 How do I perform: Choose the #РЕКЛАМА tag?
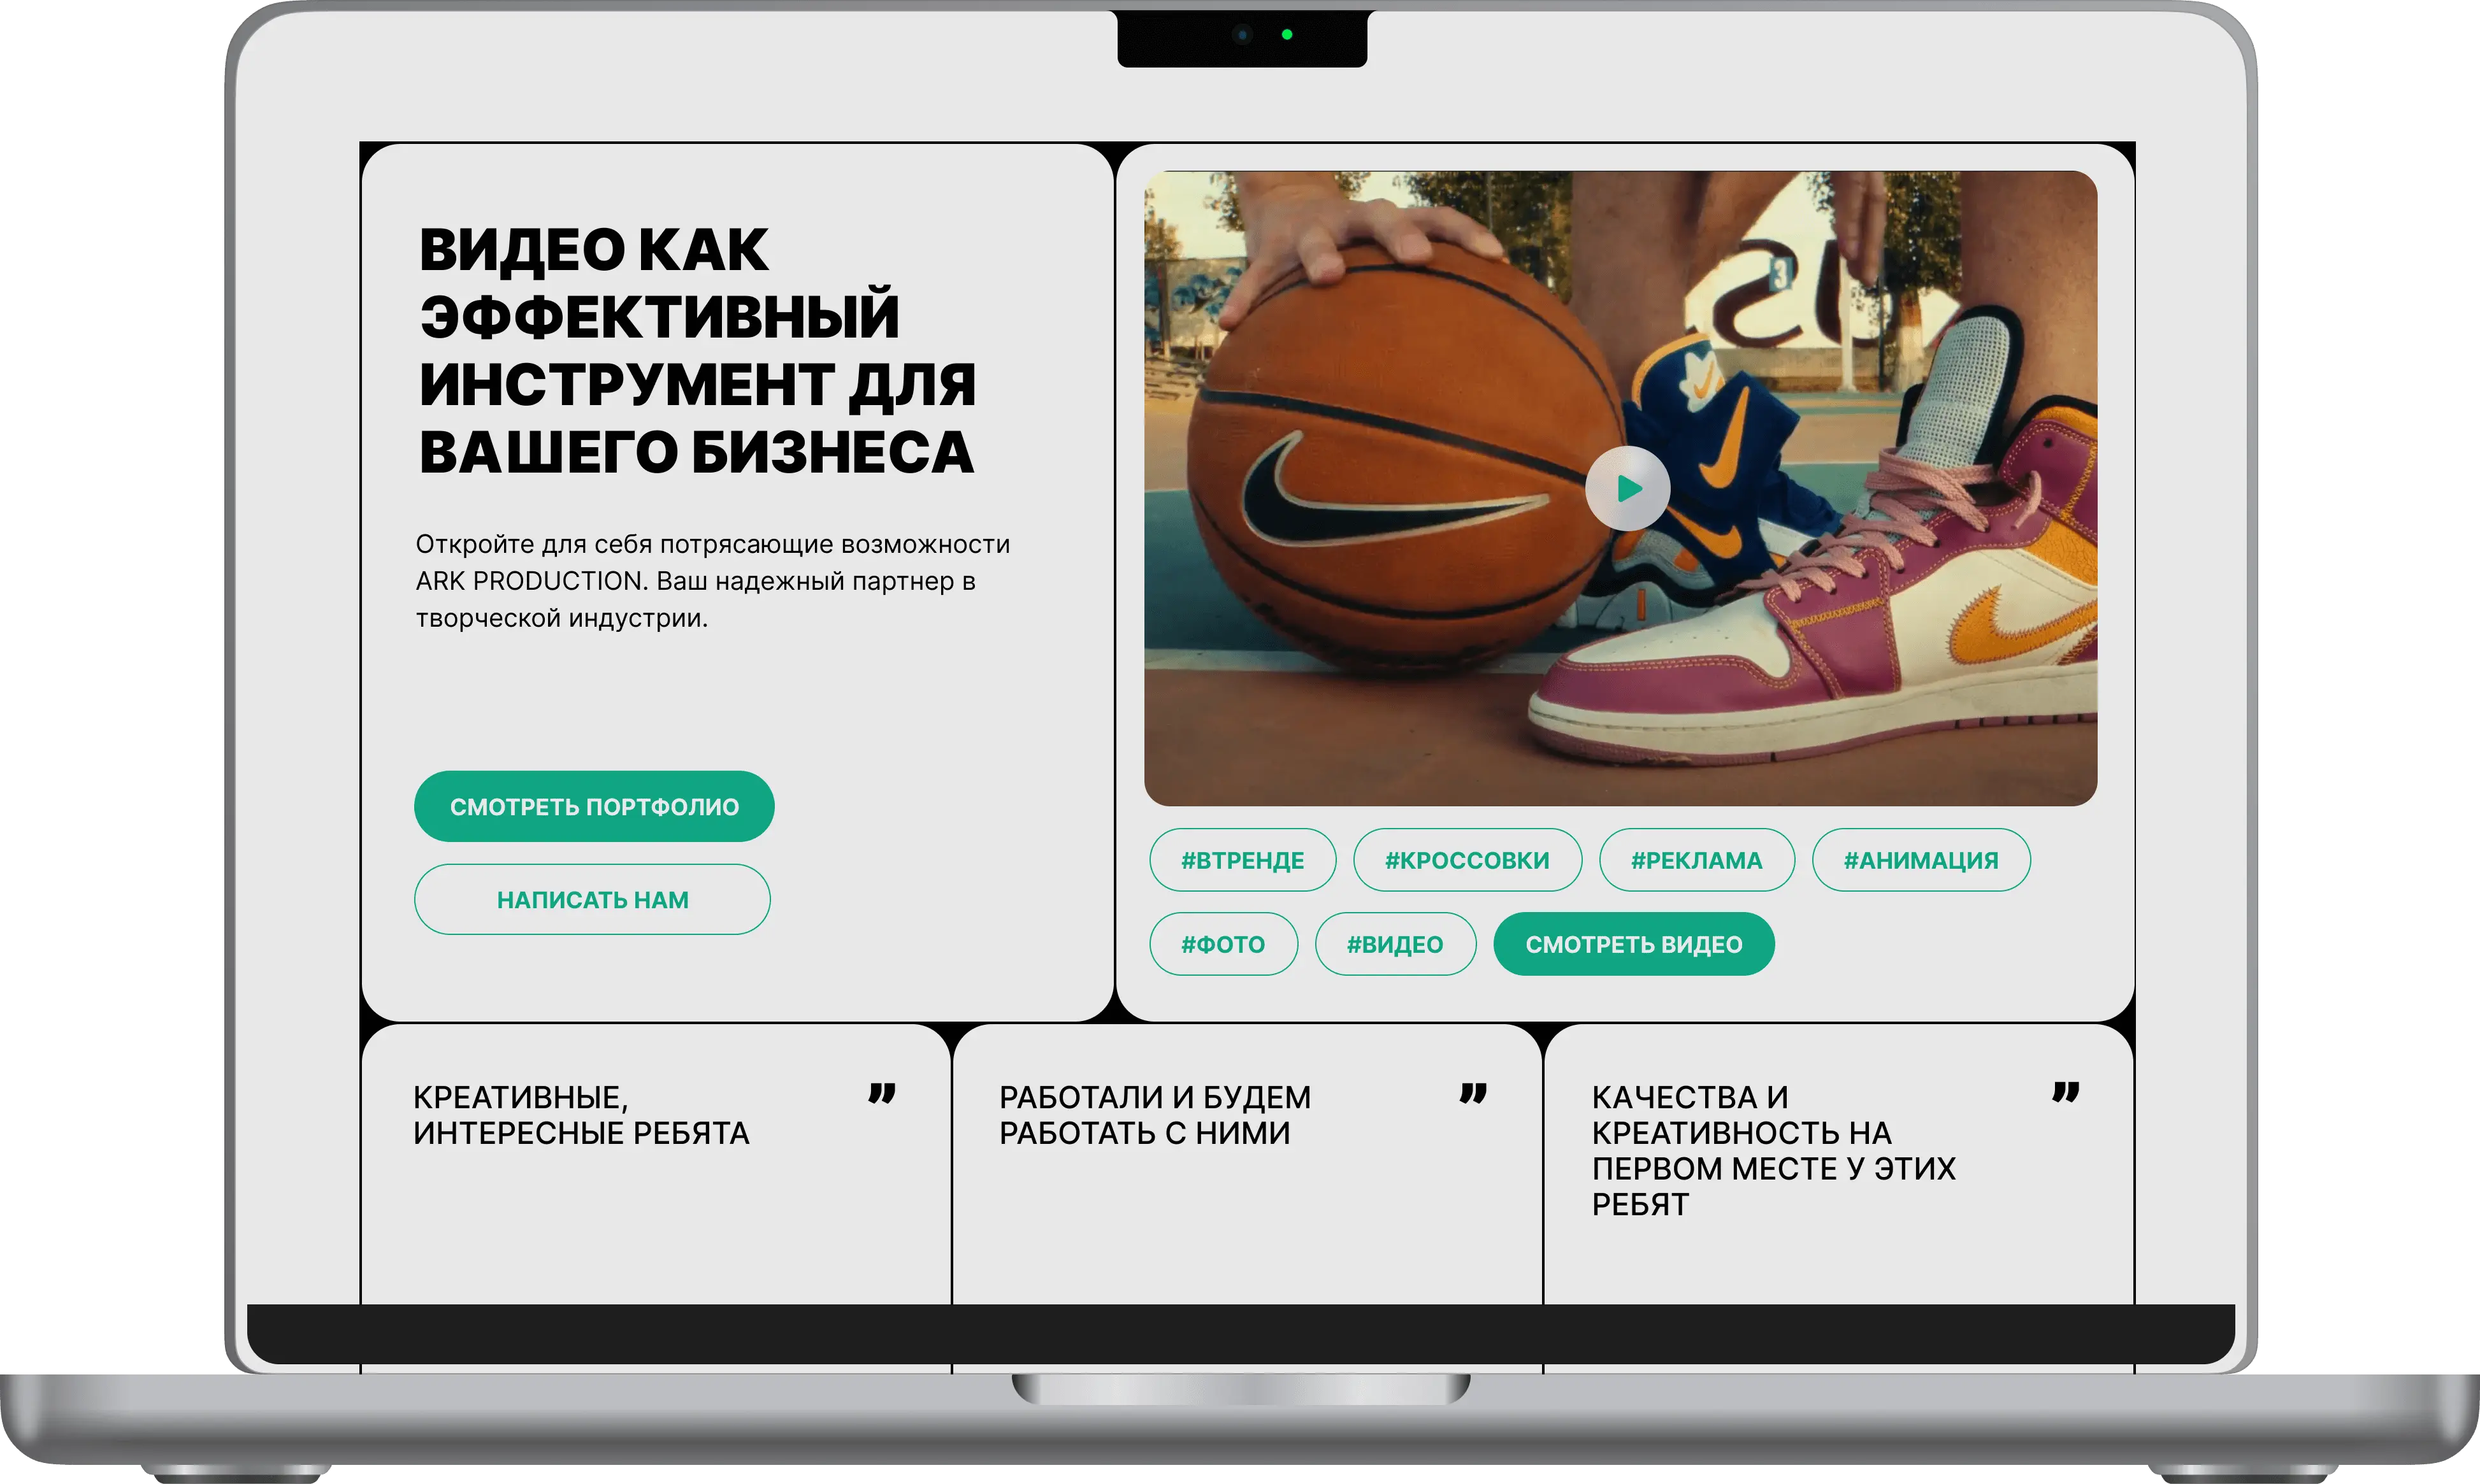[x=1697, y=860]
